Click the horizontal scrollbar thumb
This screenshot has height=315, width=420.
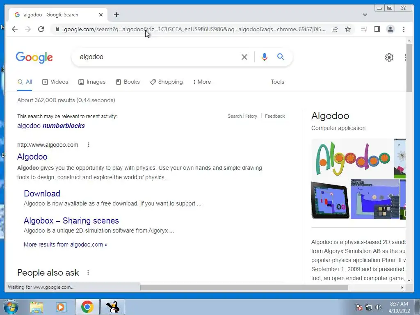click(x=244, y=288)
